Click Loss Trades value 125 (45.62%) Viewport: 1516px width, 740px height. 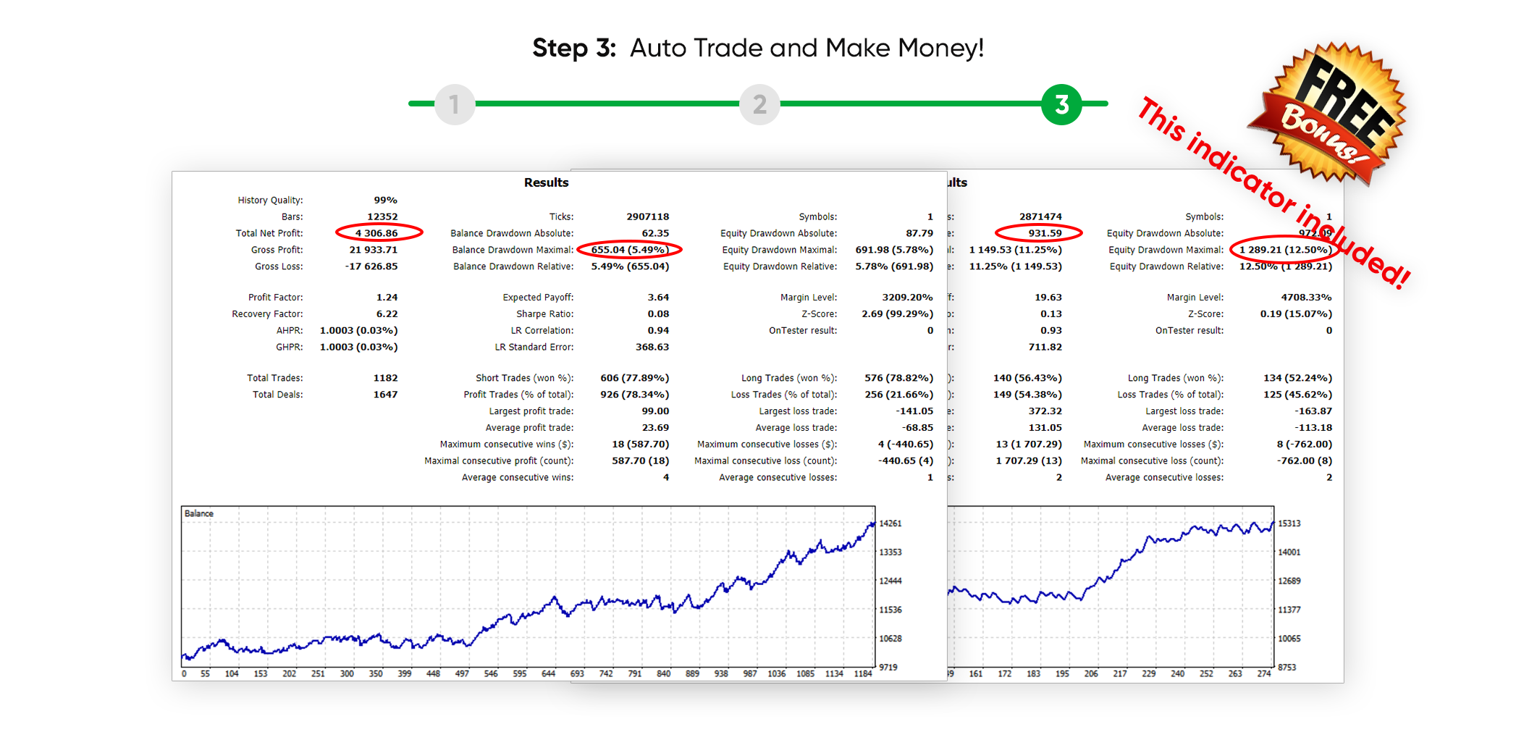click(1298, 395)
